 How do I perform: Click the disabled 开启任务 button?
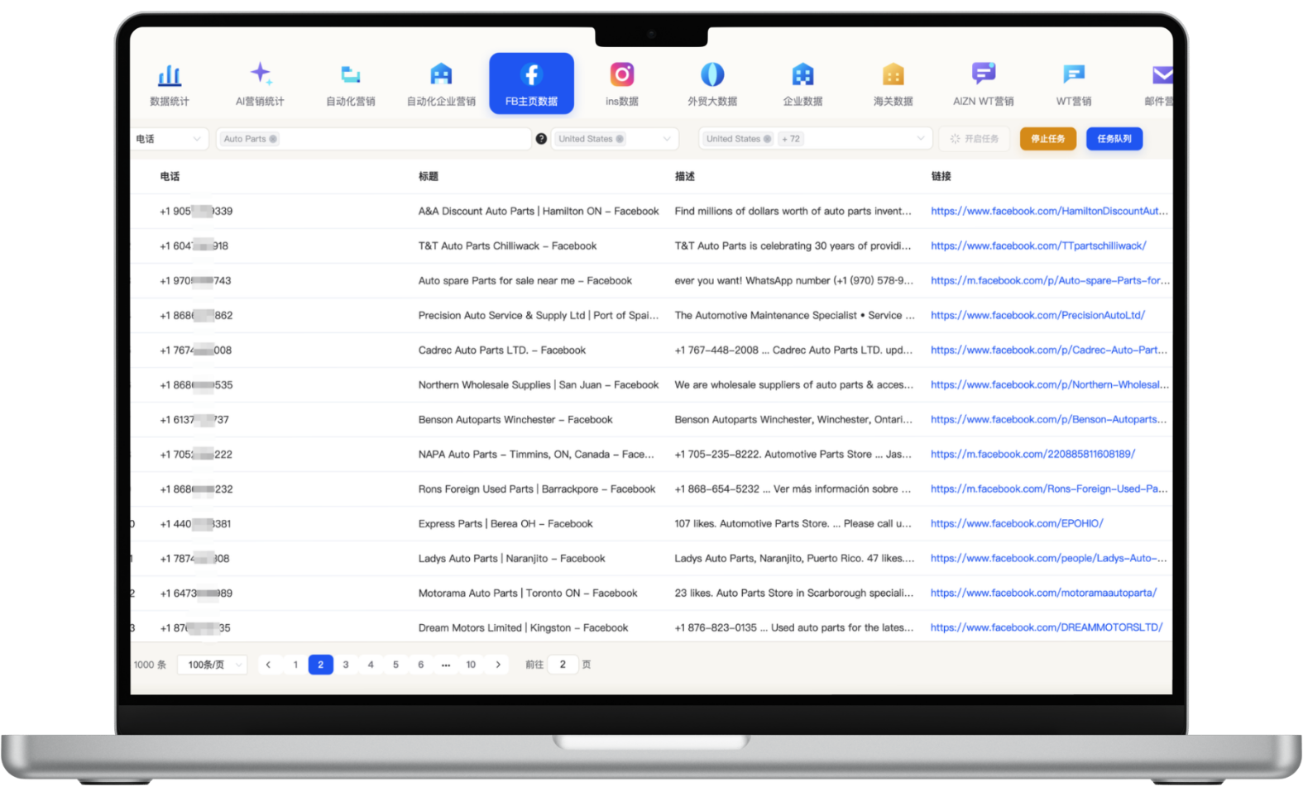(x=975, y=139)
